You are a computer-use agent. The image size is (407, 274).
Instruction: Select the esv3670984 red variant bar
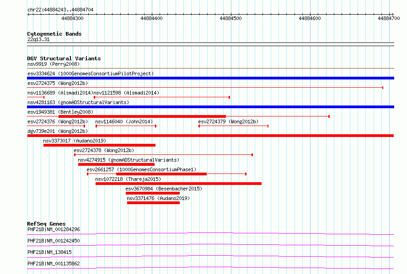pos(153,193)
